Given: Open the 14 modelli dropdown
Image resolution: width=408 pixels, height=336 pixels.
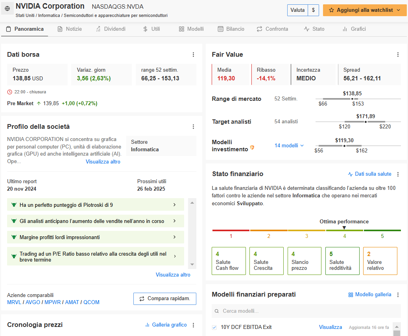Looking at the screenshot, I should pyautogui.click(x=289, y=146).
